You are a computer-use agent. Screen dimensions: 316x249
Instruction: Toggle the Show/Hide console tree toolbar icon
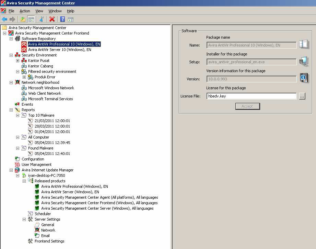click(31, 19)
